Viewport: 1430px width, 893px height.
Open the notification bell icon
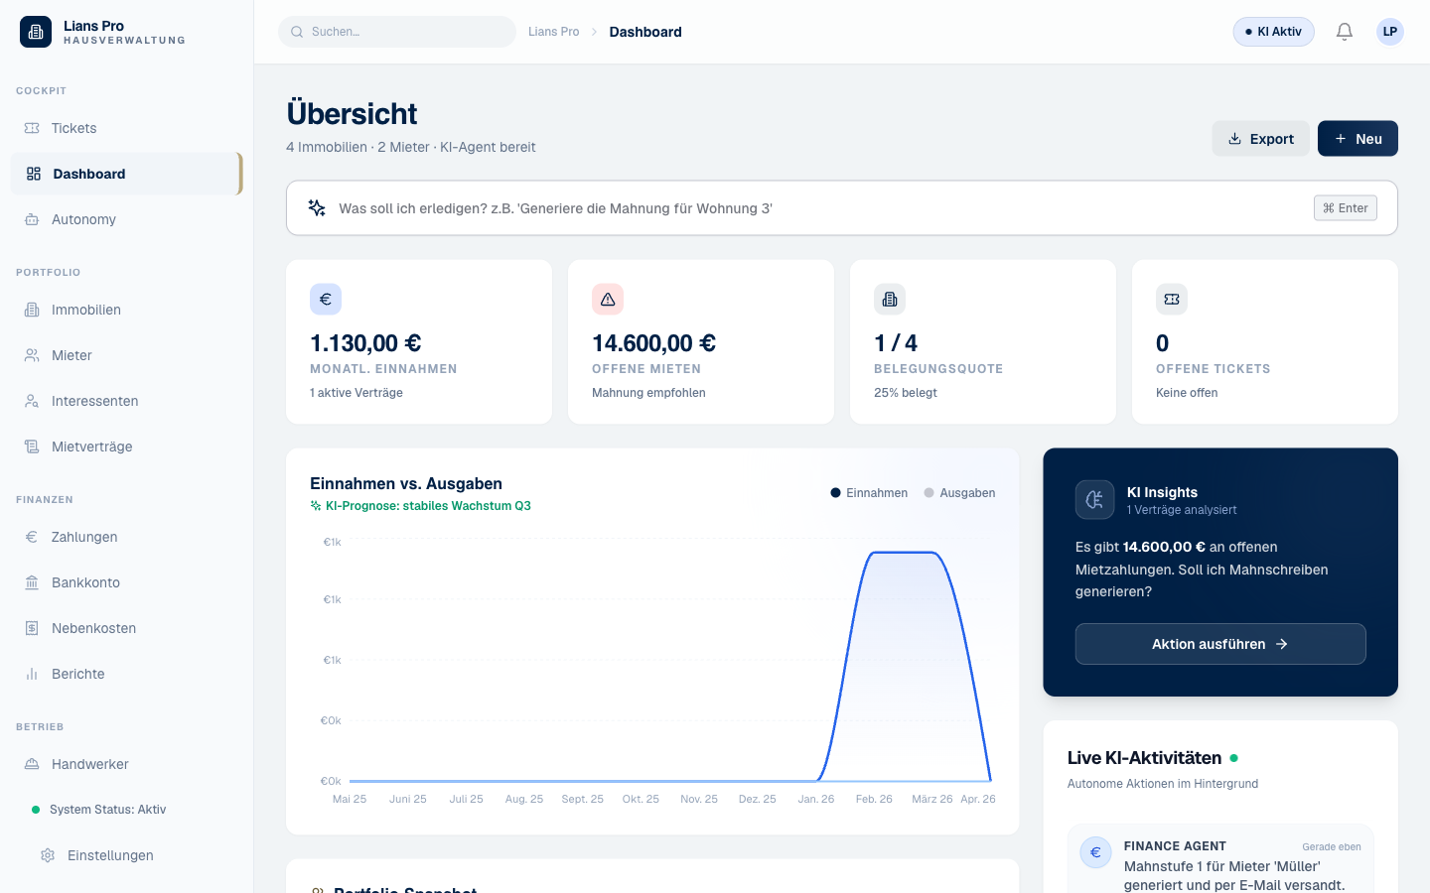pyautogui.click(x=1345, y=32)
